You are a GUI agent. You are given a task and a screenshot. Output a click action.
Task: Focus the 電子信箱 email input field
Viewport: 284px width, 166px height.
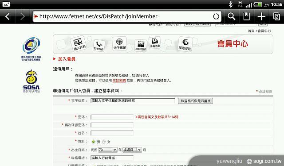point(133,101)
